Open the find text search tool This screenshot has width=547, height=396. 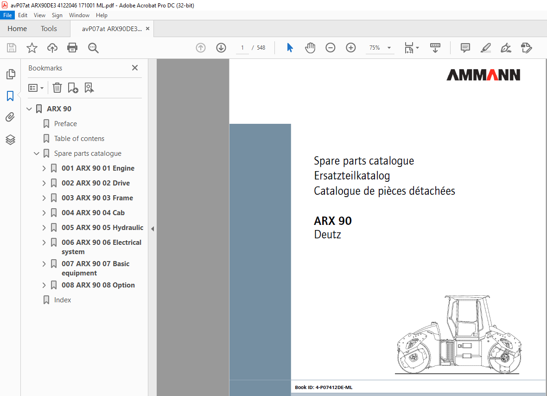click(x=93, y=48)
